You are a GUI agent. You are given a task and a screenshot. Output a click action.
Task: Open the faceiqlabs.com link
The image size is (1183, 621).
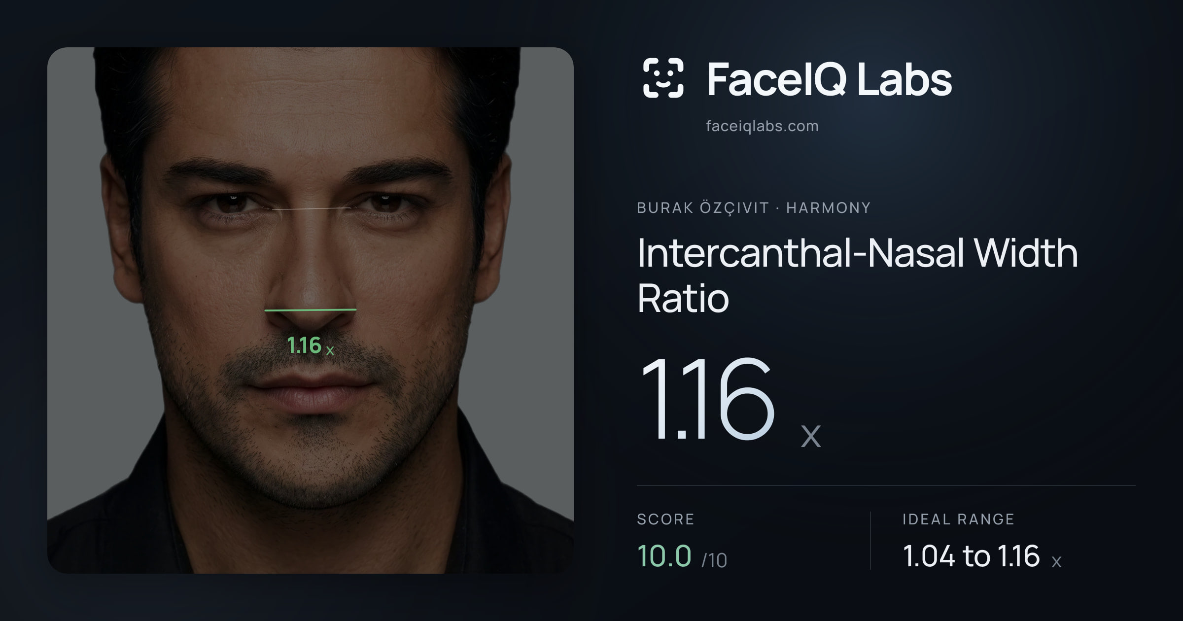762,126
